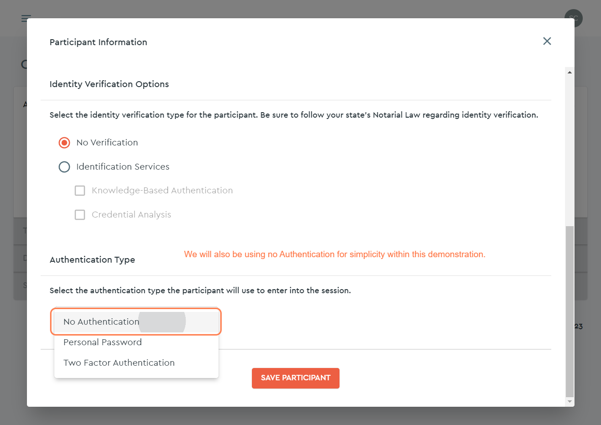
Task: Select the No Verification radio button
Action: tap(64, 143)
